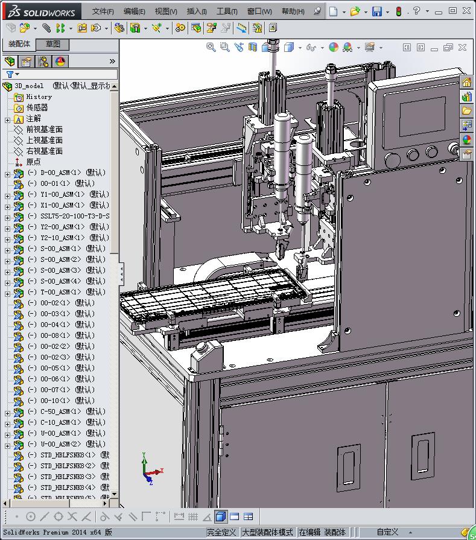The height and width of the screenshot is (540, 476).
Task: Click the 自定义 status bar field
Action: point(387,532)
